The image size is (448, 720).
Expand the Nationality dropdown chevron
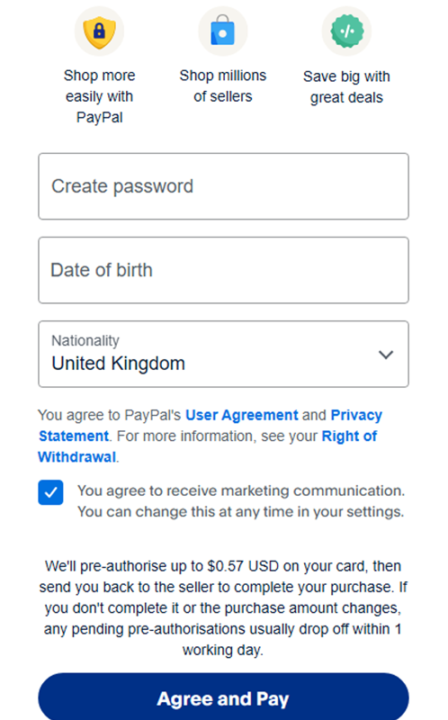click(x=386, y=355)
